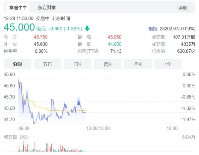The height and width of the screenshot is (155, 199).
Task: Show the 1年 chart range
Action: click(x=168, y=64)
